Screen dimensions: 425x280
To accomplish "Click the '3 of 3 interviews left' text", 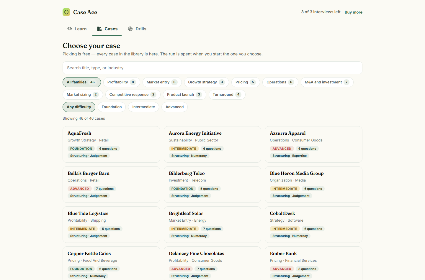I will pos(321,12).
